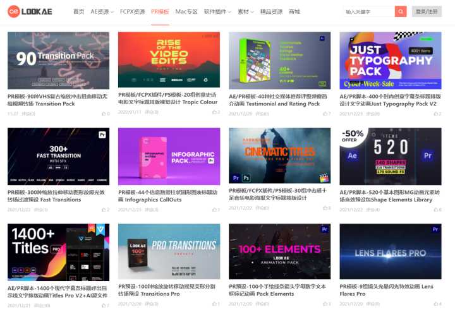Click like icon under Tropic Colour post
Screen dimensions: 455x312
[213, 112]
